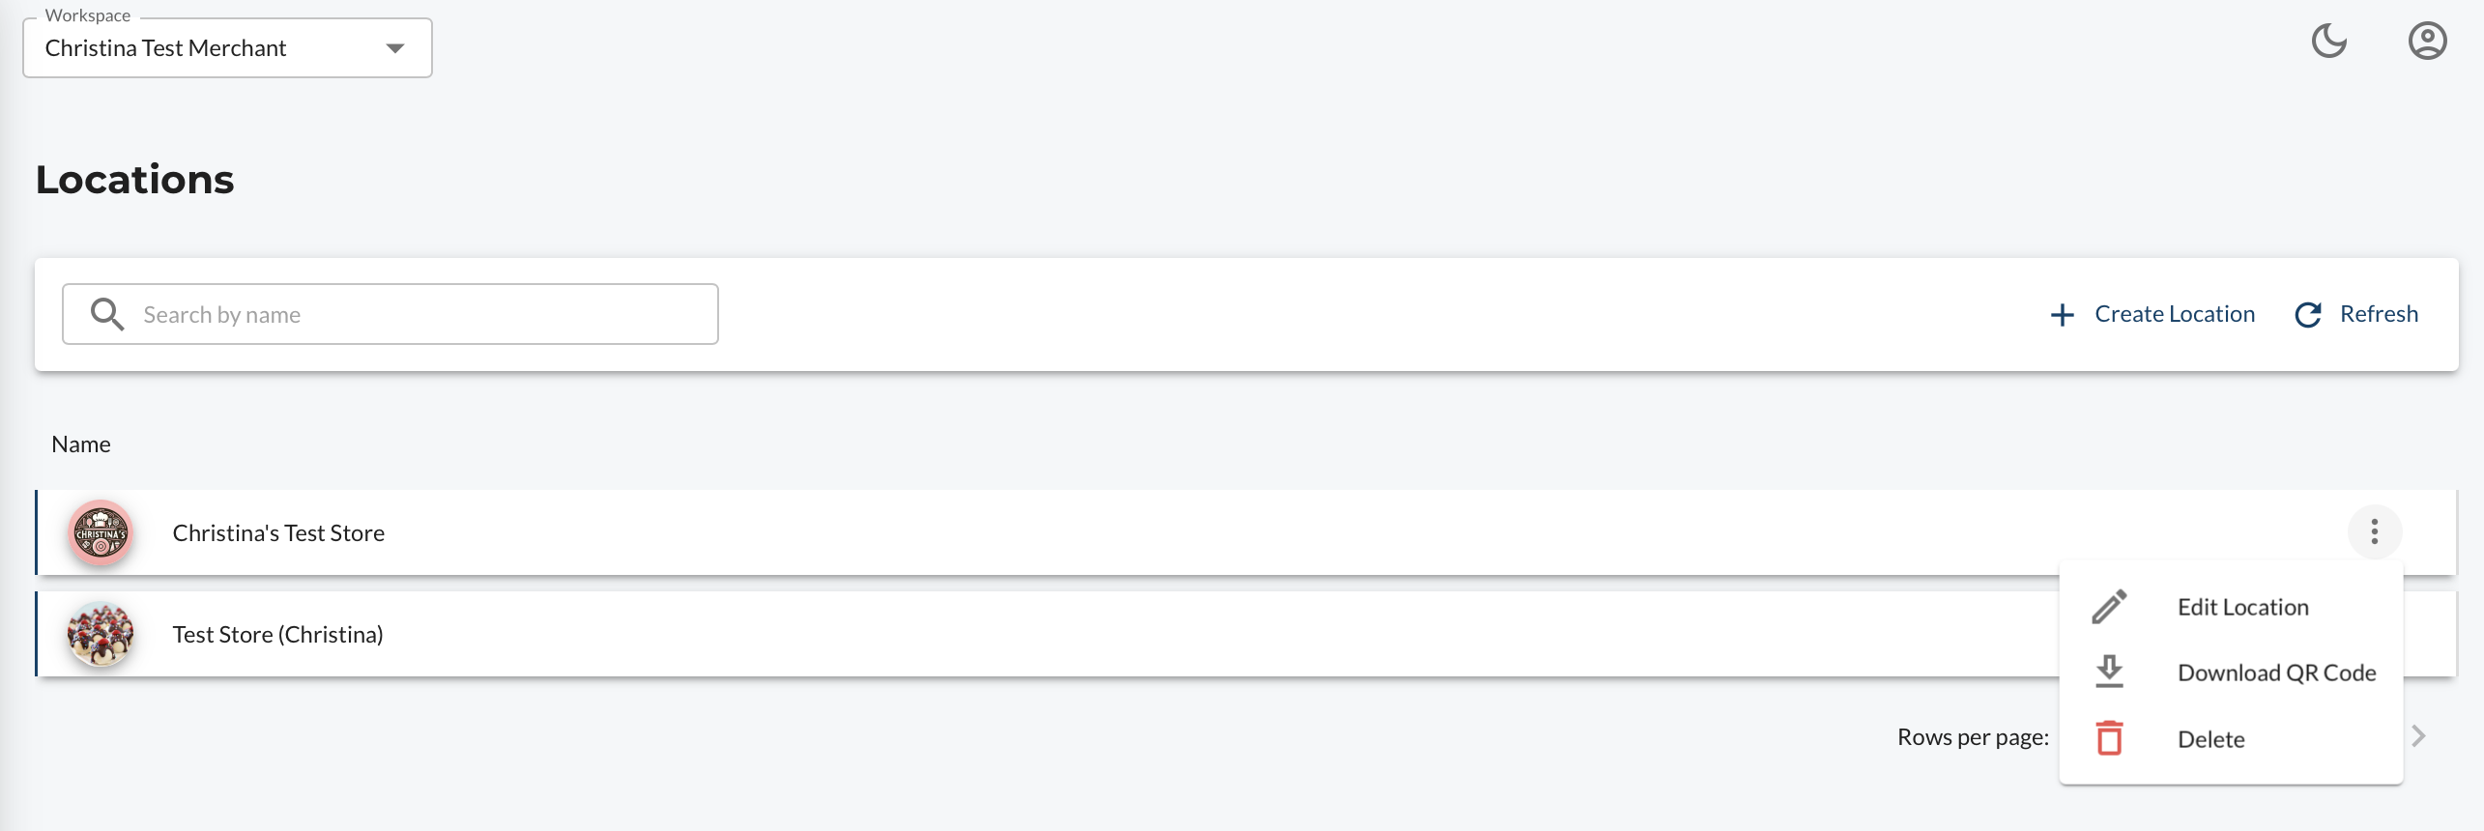Open the three-dot menu for Christina's Test Store

[2374, 531]
